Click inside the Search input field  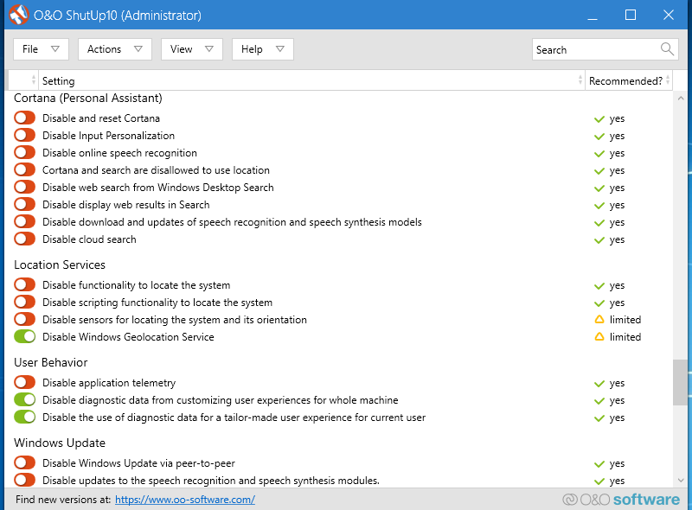tap(596, 49)
